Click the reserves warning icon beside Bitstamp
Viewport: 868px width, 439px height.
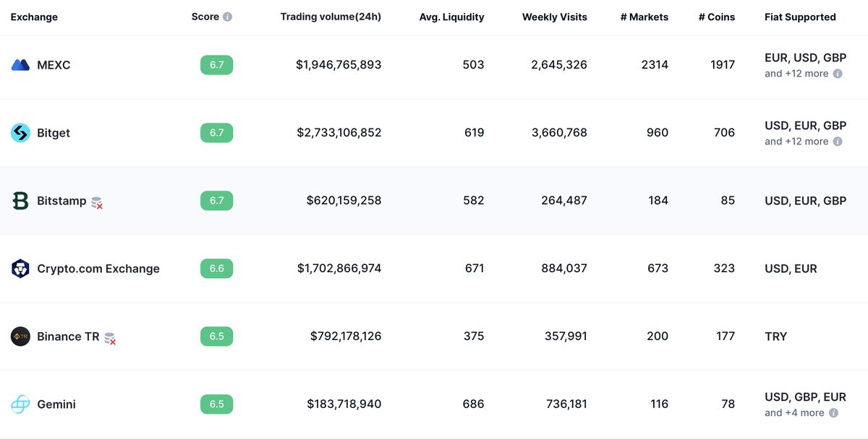coord(97,203)
